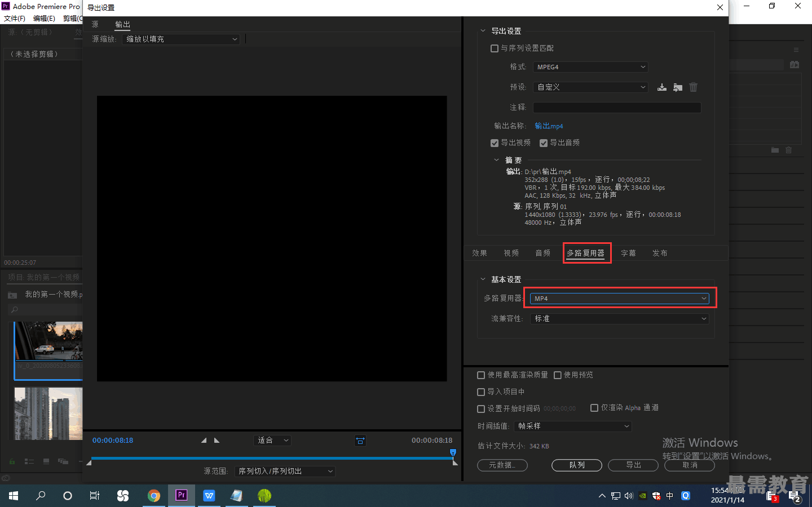Switch to the 发布 tab
Viewport: 812px width, 507px height.
[x=660, y=253]
